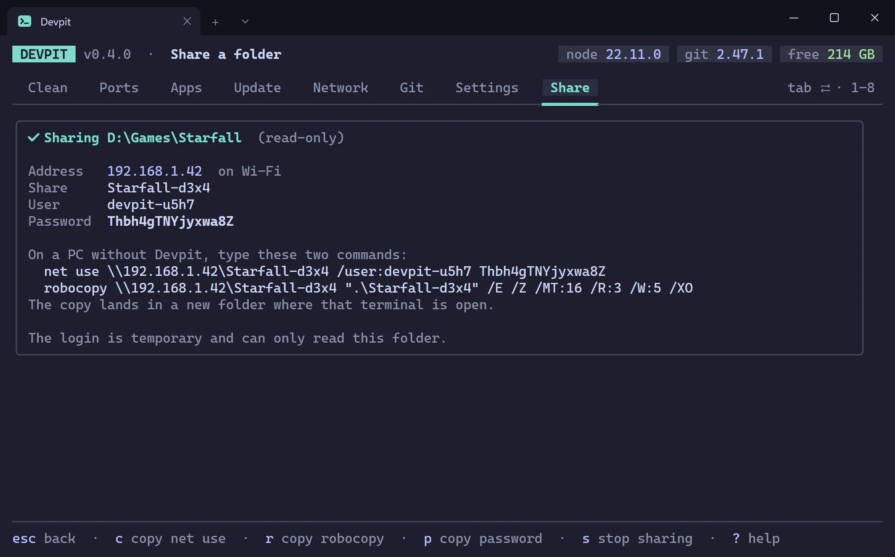Click the 1-8 tab number hint
Viewport: 895px width, 557px height.
(x=863, y=88)
